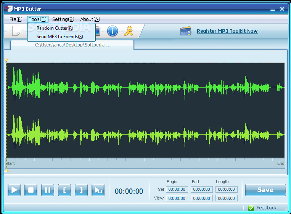Screen dimensions: 291x214
Task: Open the Feedback link
Action: click(x=267, y=208)
